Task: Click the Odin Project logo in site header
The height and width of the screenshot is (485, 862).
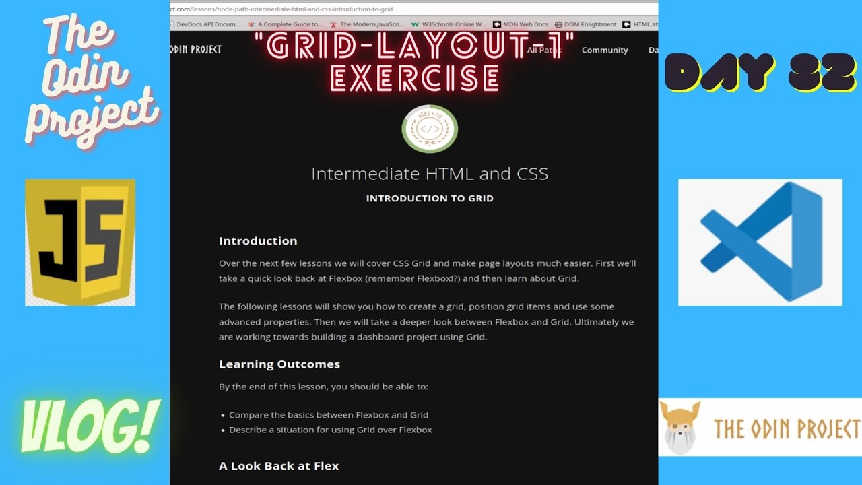Action: 196,49
